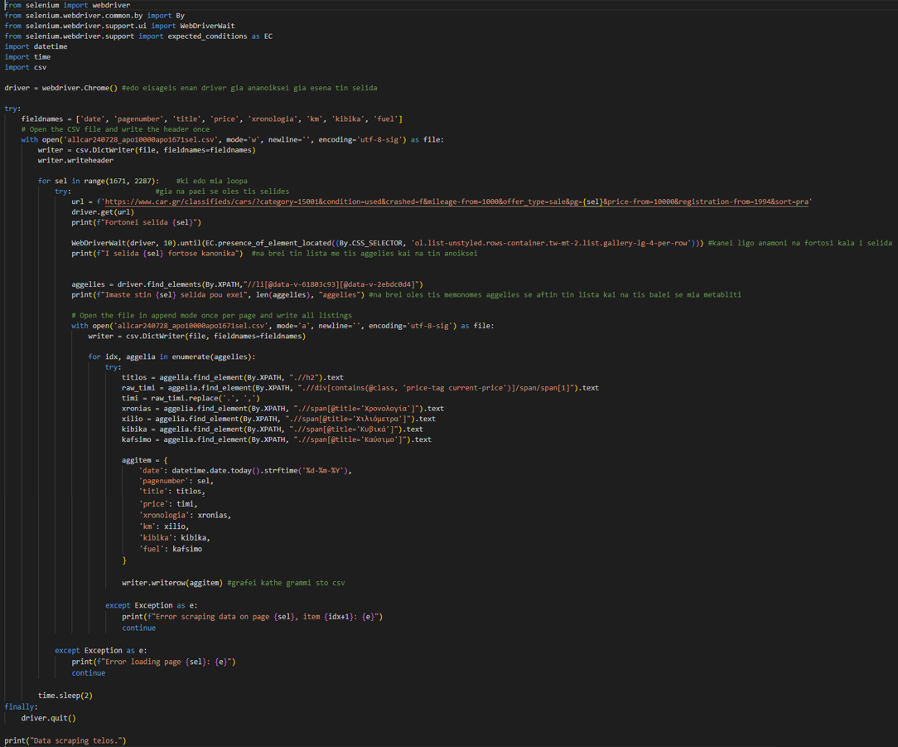Image resolution: width=898 pixels, height=747 pixels.
Task: Click the open() line with mode='a'
Action: 283,326
